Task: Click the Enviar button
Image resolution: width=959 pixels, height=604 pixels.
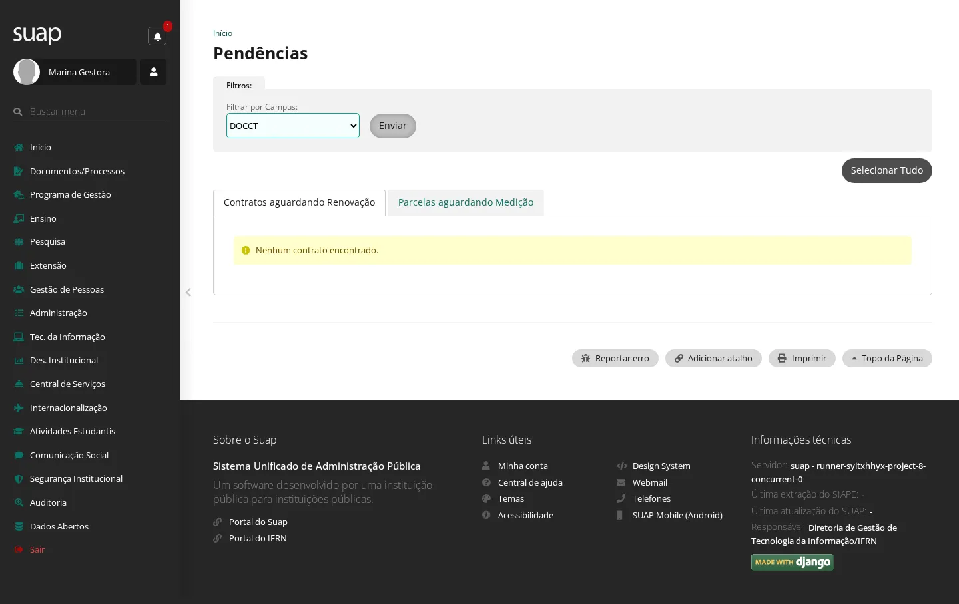Action: point(393,126)
